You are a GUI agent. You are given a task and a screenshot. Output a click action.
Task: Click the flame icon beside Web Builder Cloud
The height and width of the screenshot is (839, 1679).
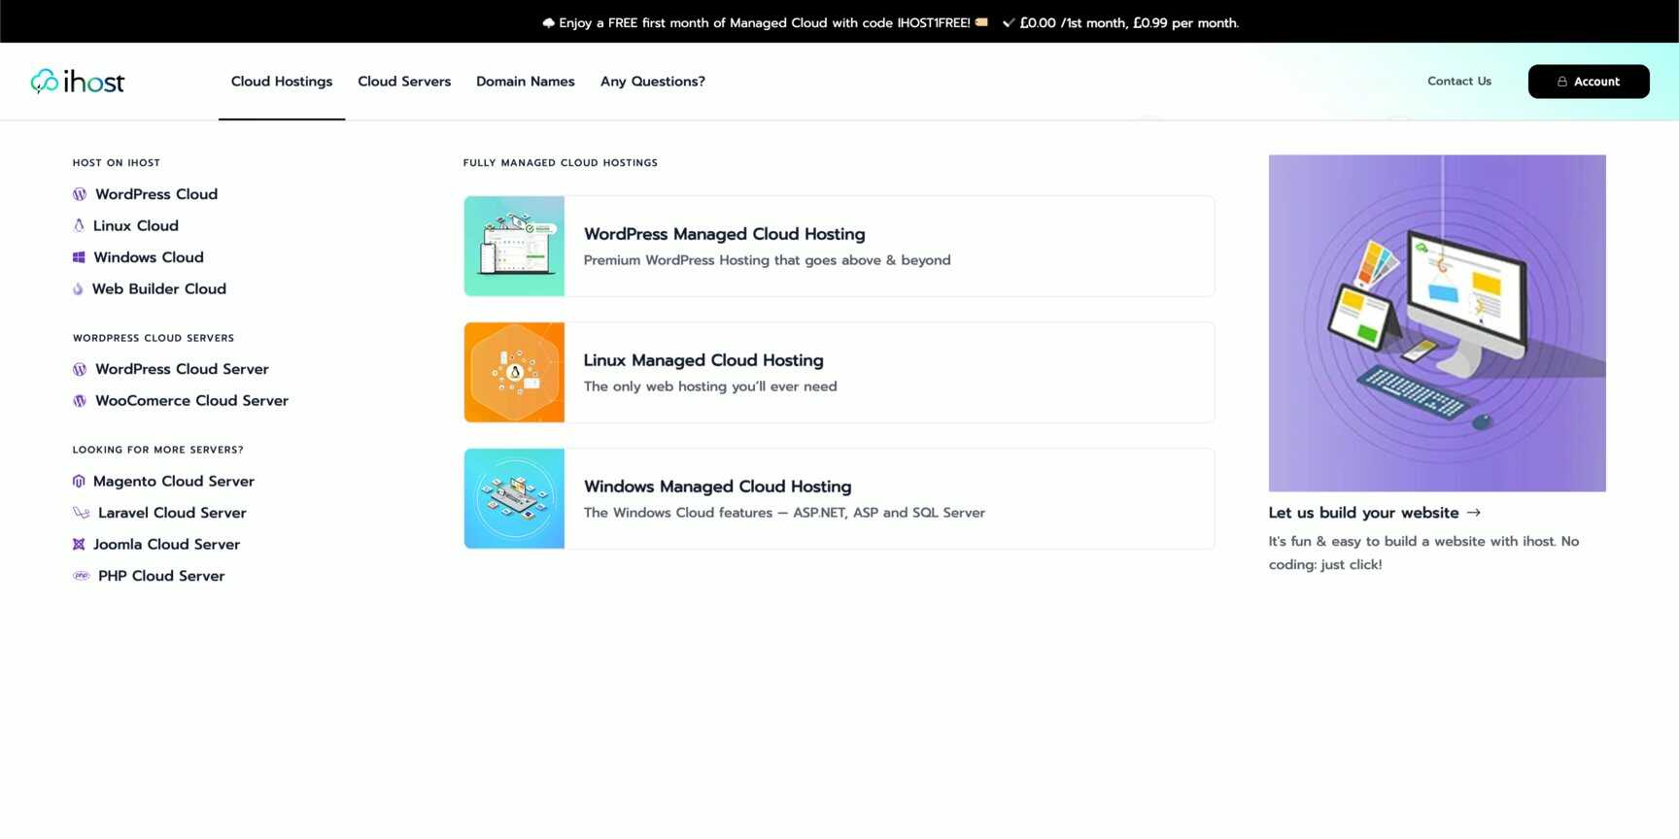[x=78, y=288]
